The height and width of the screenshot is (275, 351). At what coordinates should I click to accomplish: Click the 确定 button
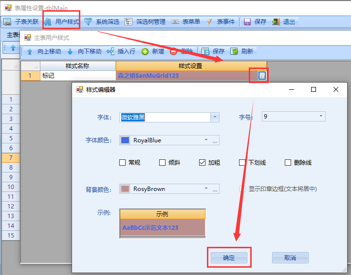click(229, 258)
